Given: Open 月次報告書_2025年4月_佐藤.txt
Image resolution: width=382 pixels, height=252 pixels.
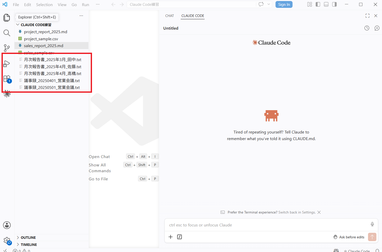Looking at the screenshot, I should click(x=52, y=67).
